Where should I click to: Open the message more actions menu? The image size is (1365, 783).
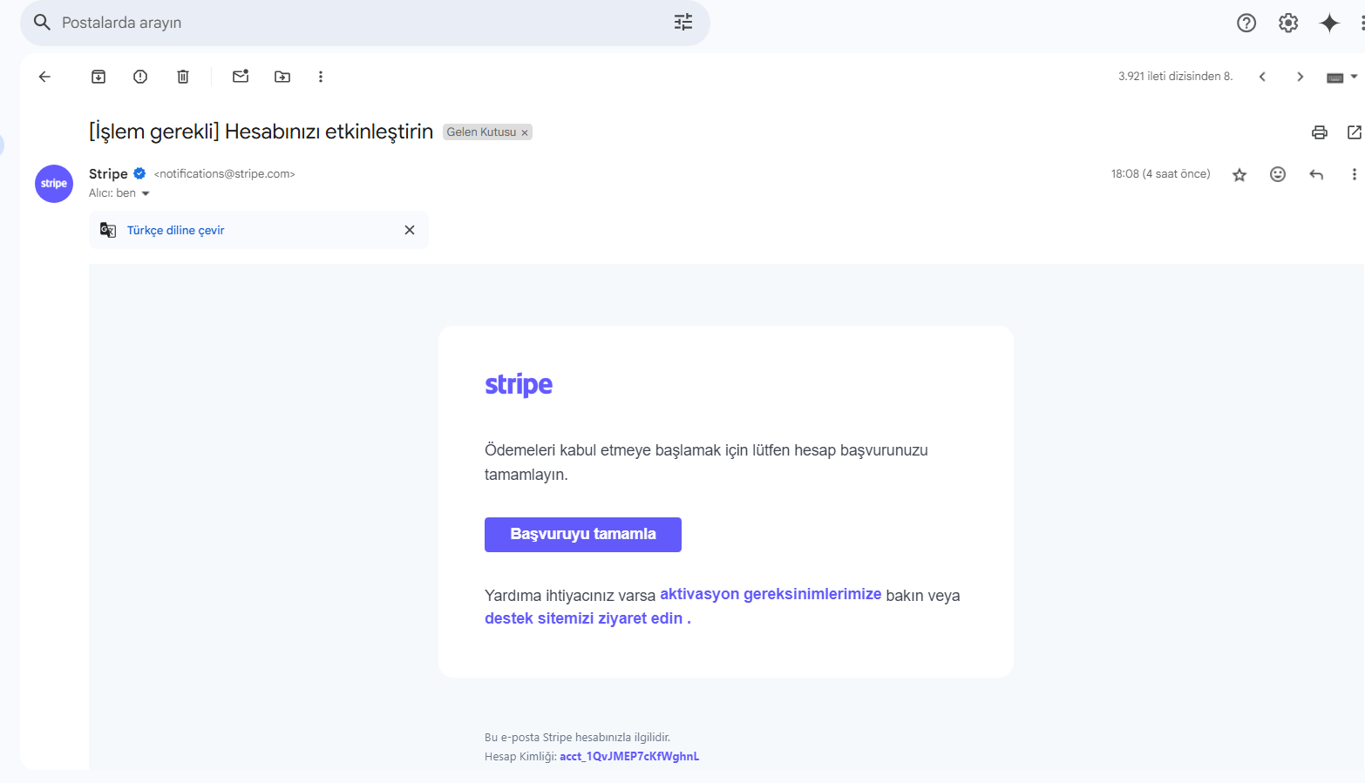tap(1354, 174)
